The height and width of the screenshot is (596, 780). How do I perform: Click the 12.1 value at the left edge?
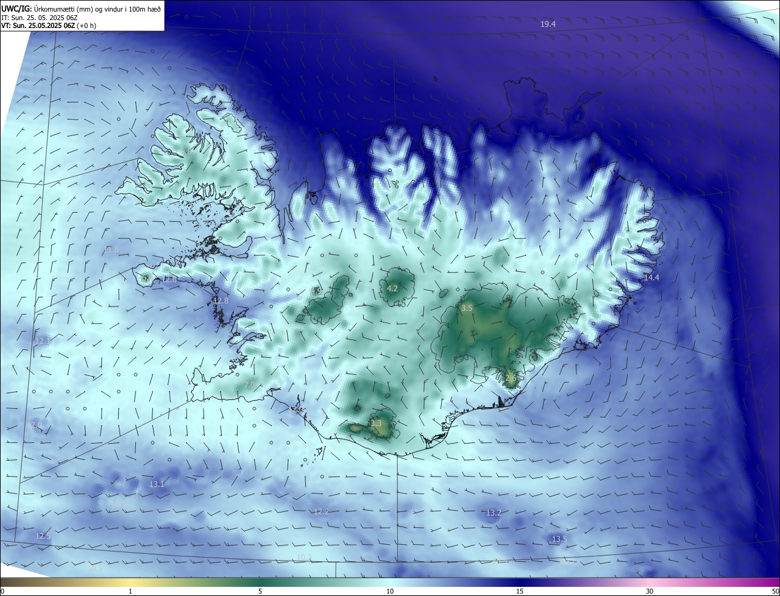pyautogui.click(x=42, y=340)
